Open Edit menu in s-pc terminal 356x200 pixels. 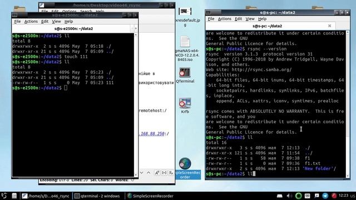(x=238, y=19)
